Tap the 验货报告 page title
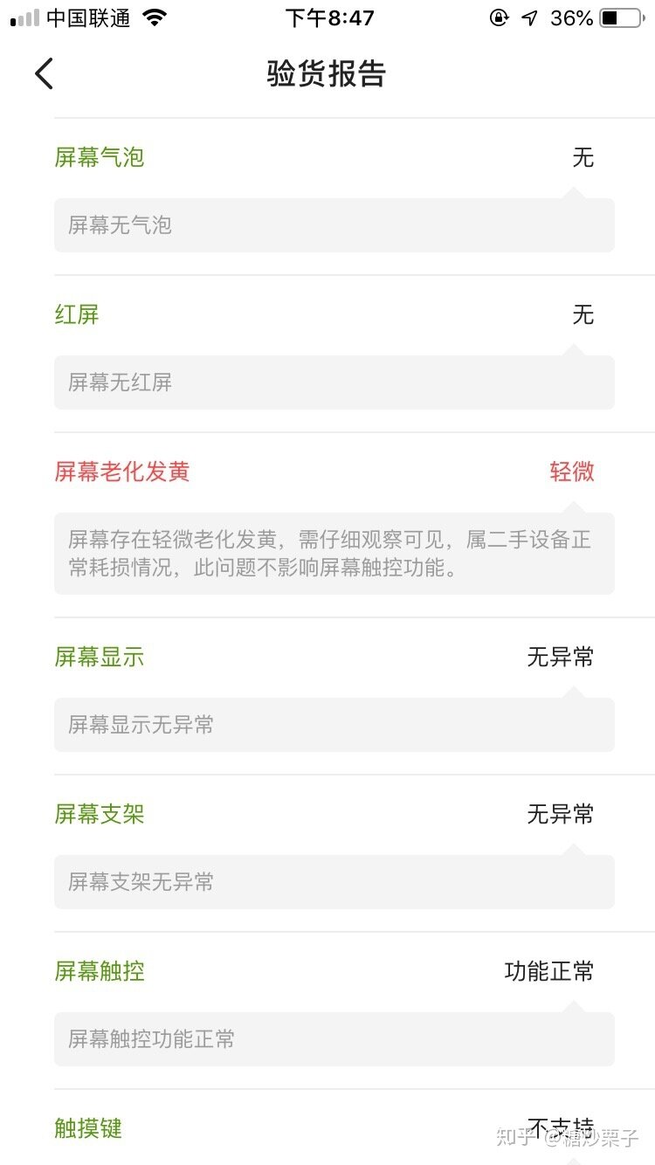The image size is (655, 1165). click(x=327, y=74)
